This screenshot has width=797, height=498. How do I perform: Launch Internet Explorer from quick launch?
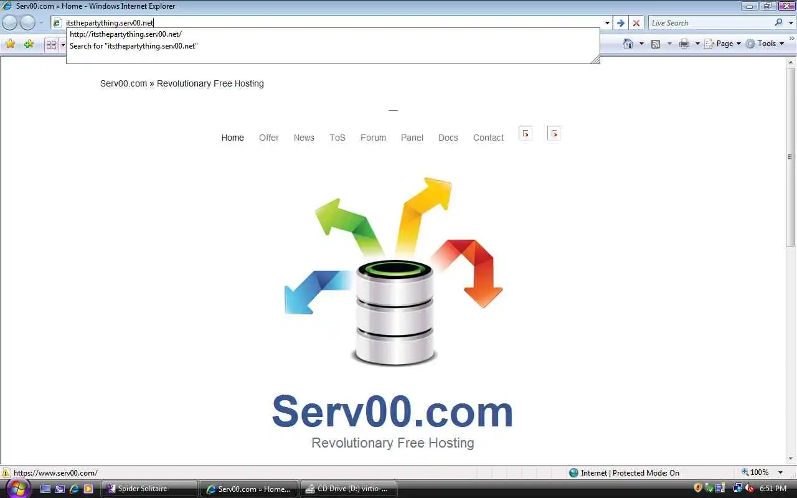[74, 489]
